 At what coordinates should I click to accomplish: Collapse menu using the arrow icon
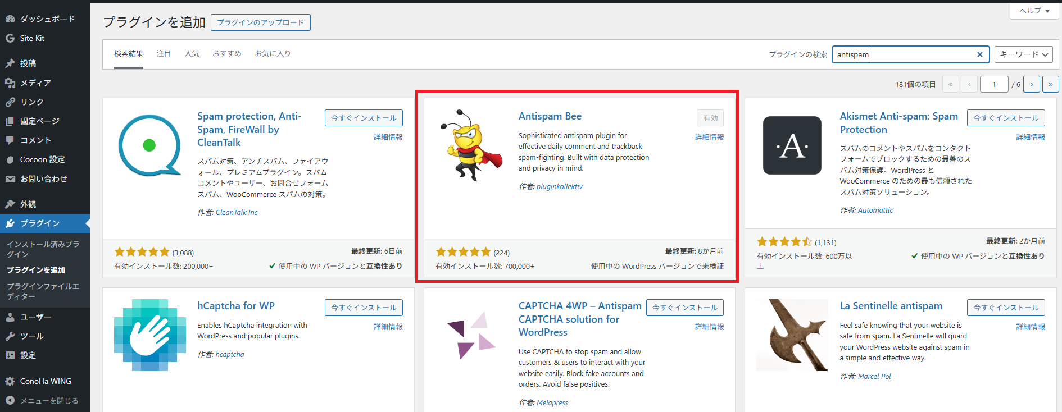(10, 401)
